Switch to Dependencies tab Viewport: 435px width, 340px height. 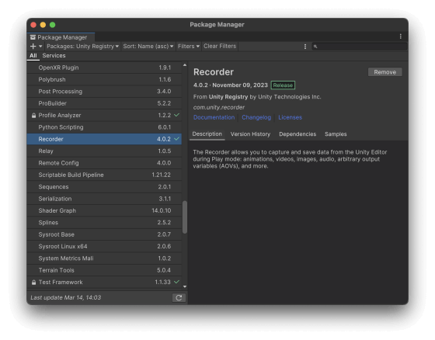click(x=298, y=134)
